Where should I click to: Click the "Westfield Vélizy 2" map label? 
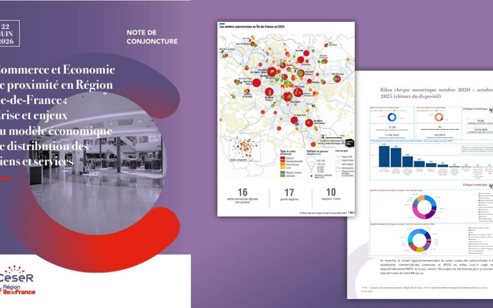269,99
